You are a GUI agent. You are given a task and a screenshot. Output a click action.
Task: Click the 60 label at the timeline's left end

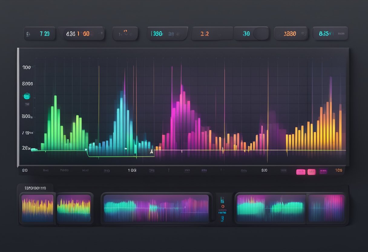pos(25,171)
